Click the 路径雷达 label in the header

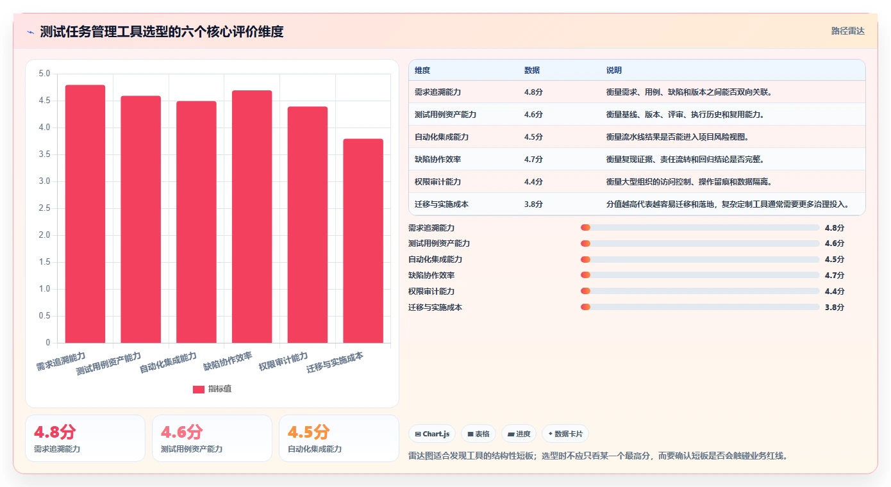click(x=848, y=31)
